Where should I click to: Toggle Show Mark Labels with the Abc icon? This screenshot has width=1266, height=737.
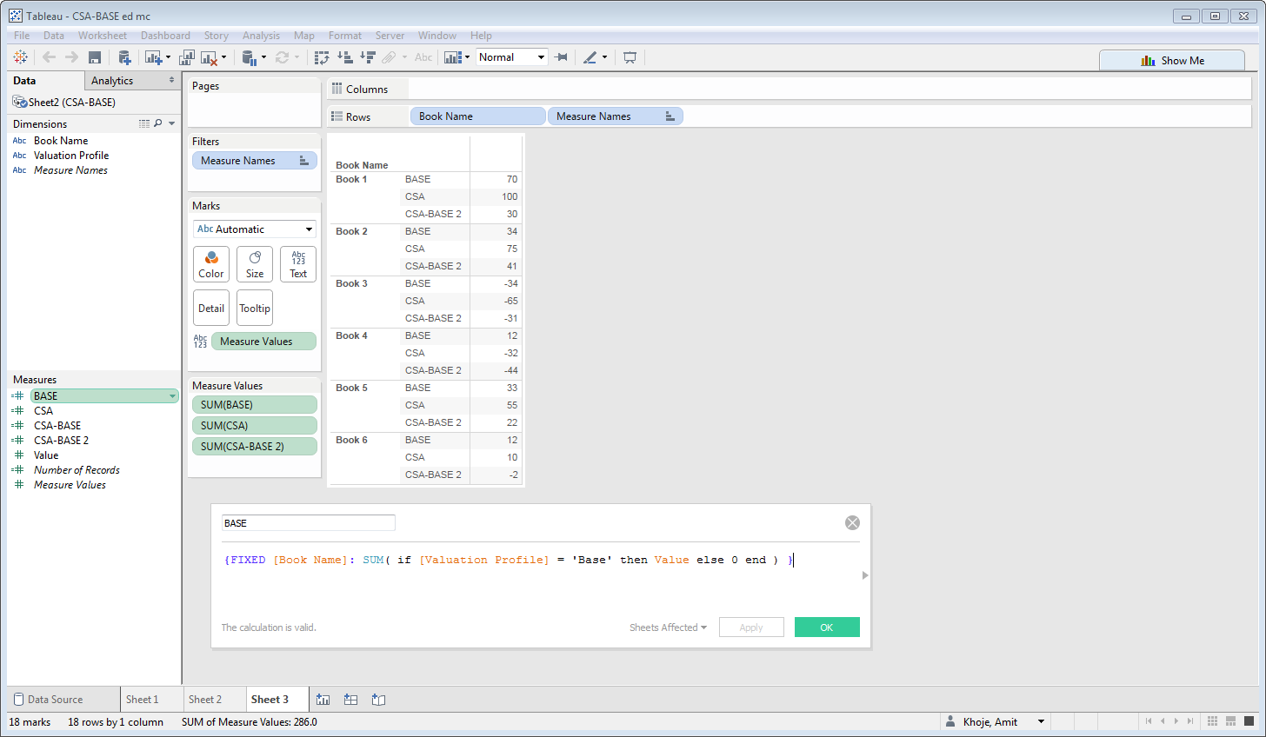(x=423, y=56)
